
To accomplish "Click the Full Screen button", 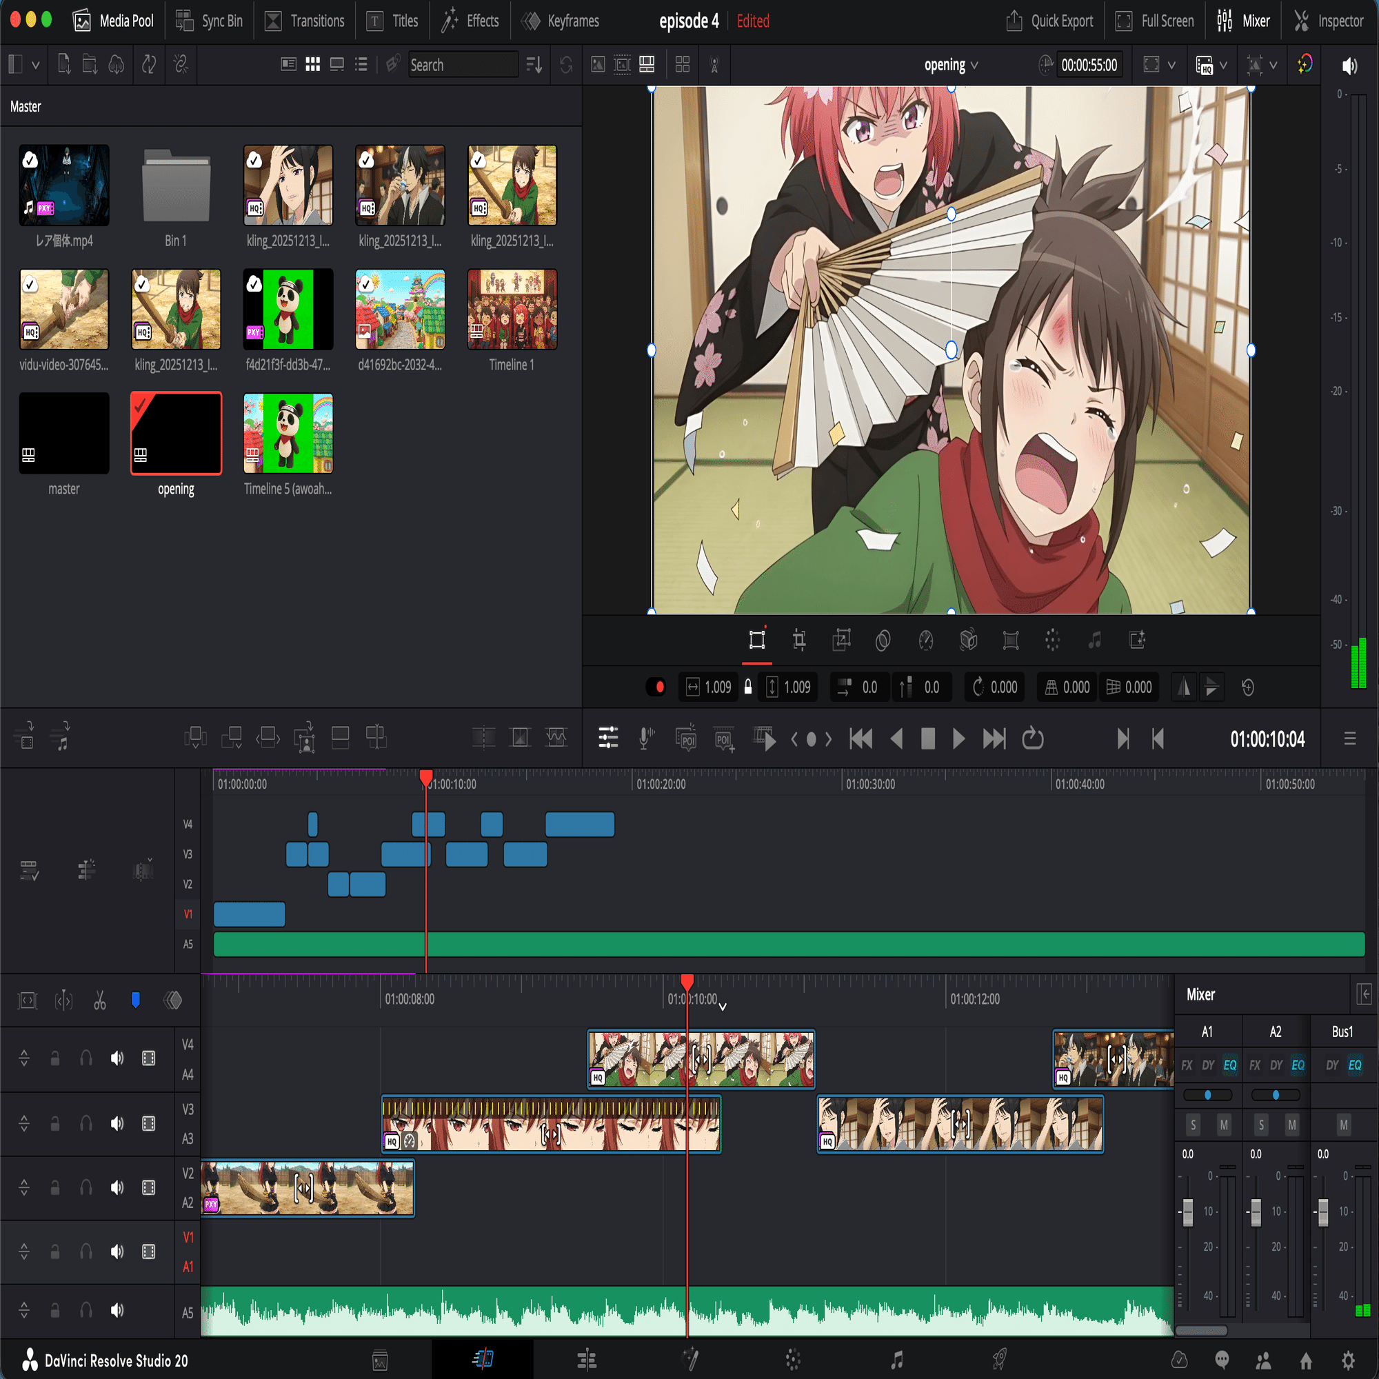I will point(1154,21).
